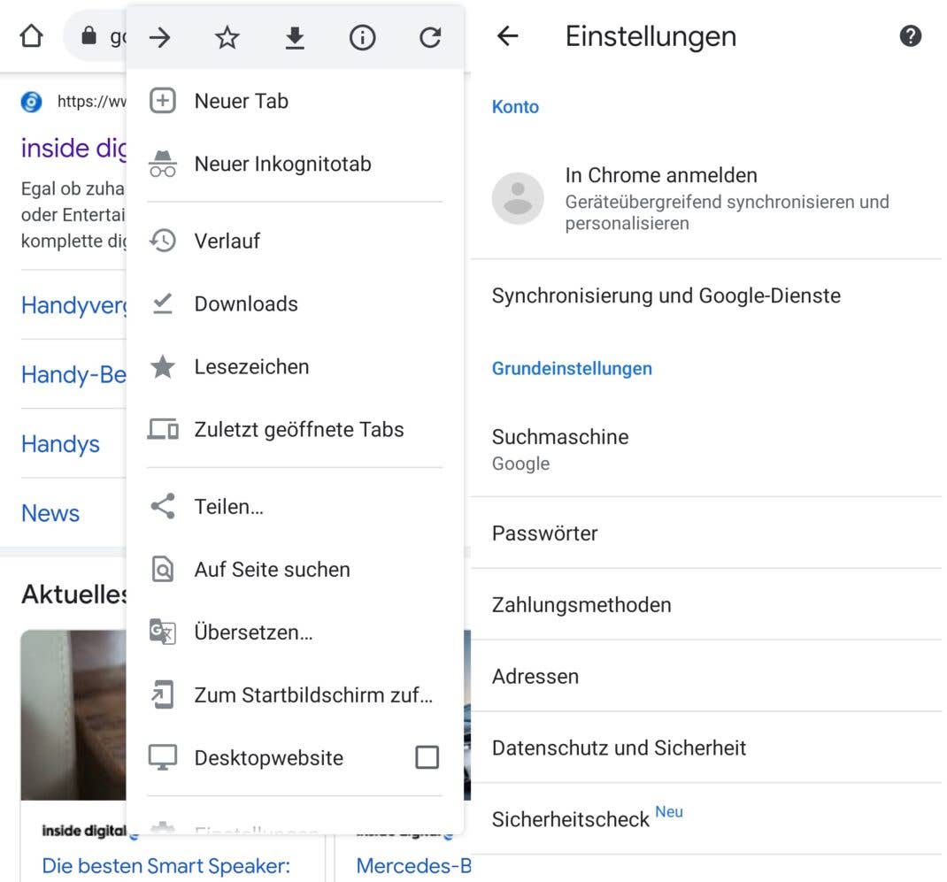Screen dimensions: 947x882
Task: Open page info circle icon
Action: 363,37
